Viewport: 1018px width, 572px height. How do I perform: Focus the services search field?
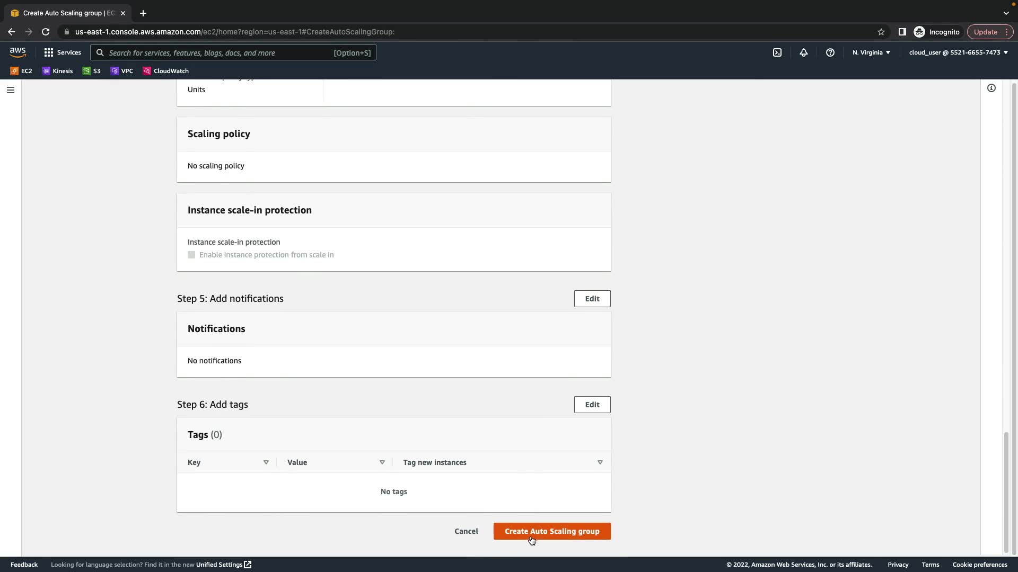tap(233, 52)
